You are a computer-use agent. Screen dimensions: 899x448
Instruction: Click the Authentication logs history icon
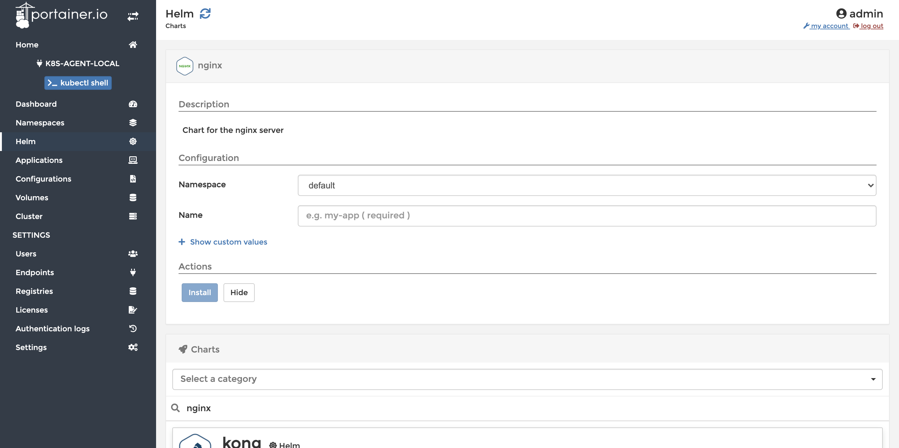click(133, 328)
